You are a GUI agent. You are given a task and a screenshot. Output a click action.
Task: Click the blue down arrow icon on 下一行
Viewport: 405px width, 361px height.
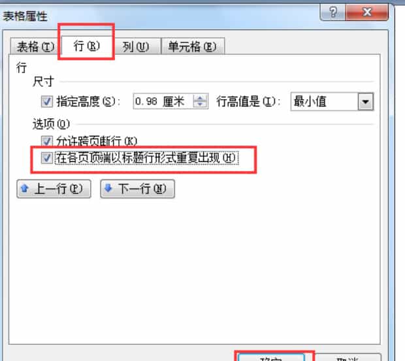[x=108, y=189]
